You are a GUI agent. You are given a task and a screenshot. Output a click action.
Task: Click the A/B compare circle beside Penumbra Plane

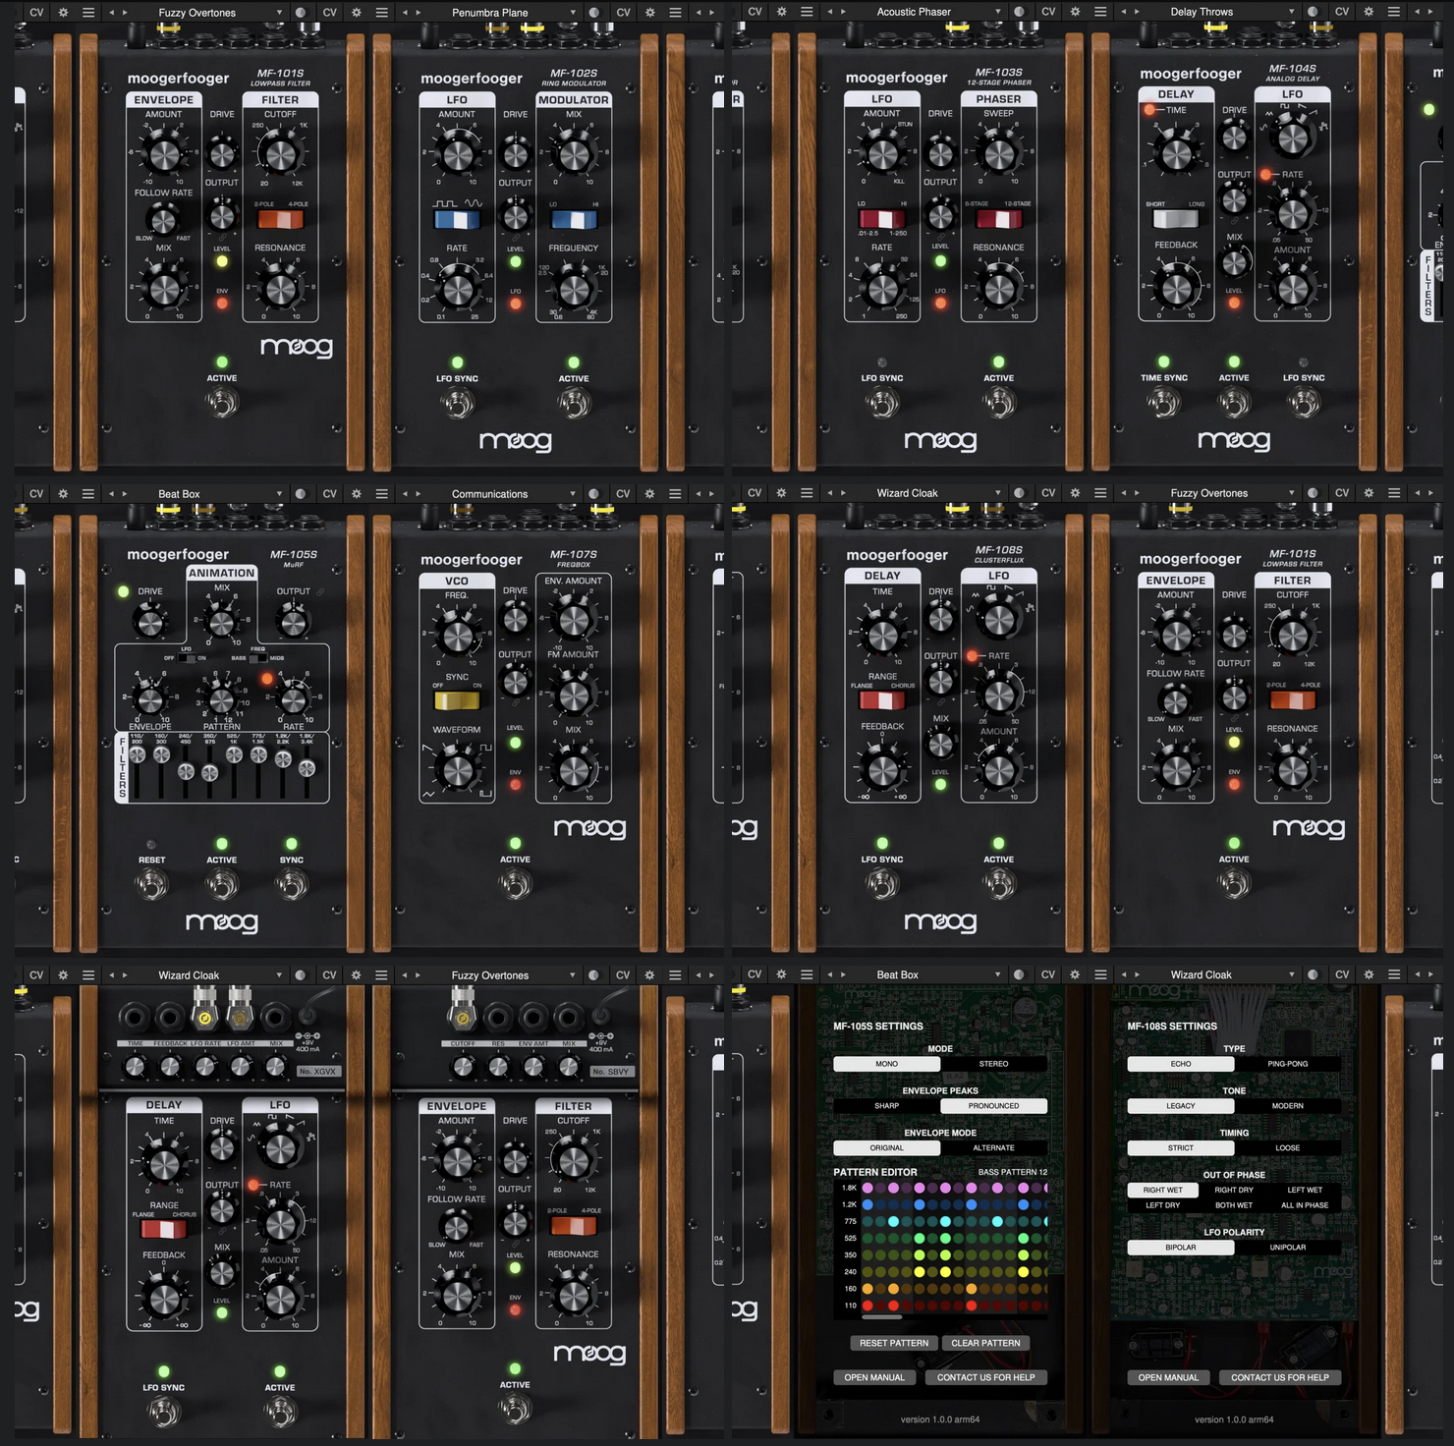click(x=593, y=13)
